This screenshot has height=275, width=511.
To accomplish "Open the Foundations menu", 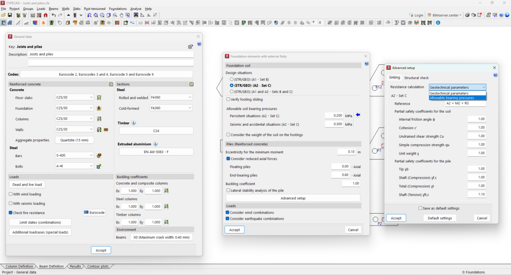I will pyautogui.click(x=118, y=8).
